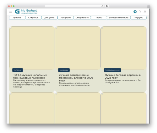The width and height of the screenshot is (157, 133).
Task: Reload page with browser refresh icon
Action: (102, 6)
